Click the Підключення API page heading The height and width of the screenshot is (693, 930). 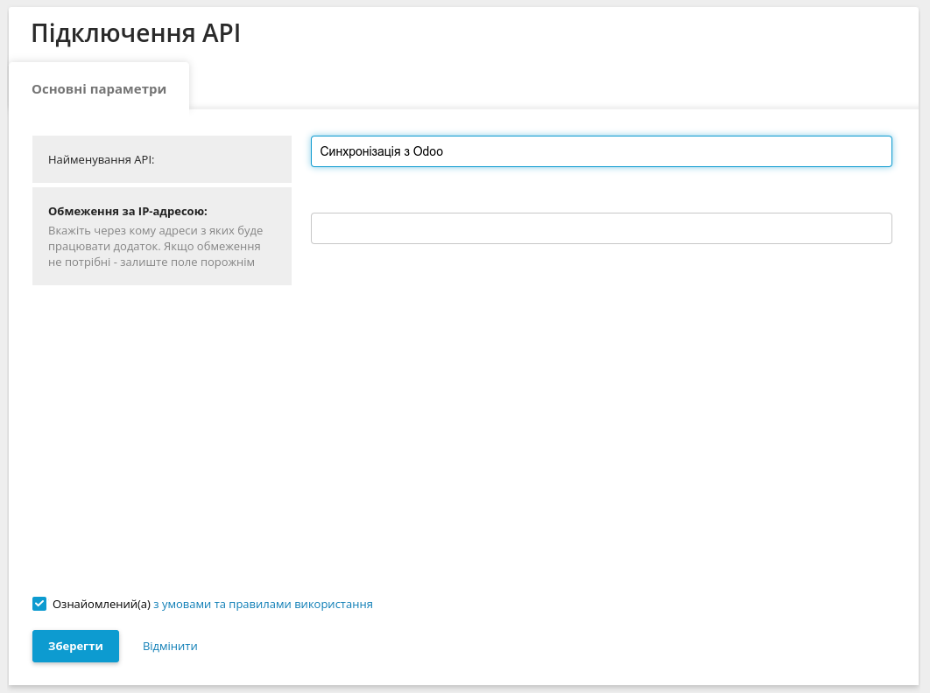(x=134, y=33)
